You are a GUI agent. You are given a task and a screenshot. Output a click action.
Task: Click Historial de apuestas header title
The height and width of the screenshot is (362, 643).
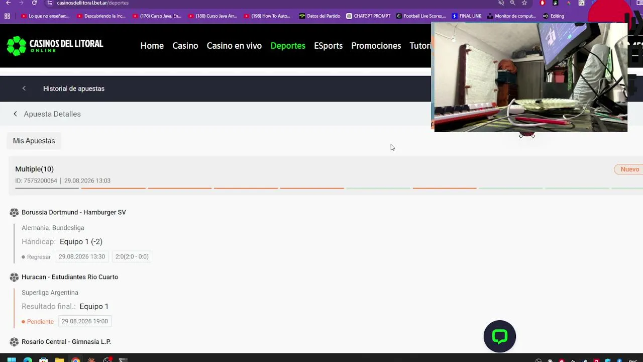click(74, 88)
